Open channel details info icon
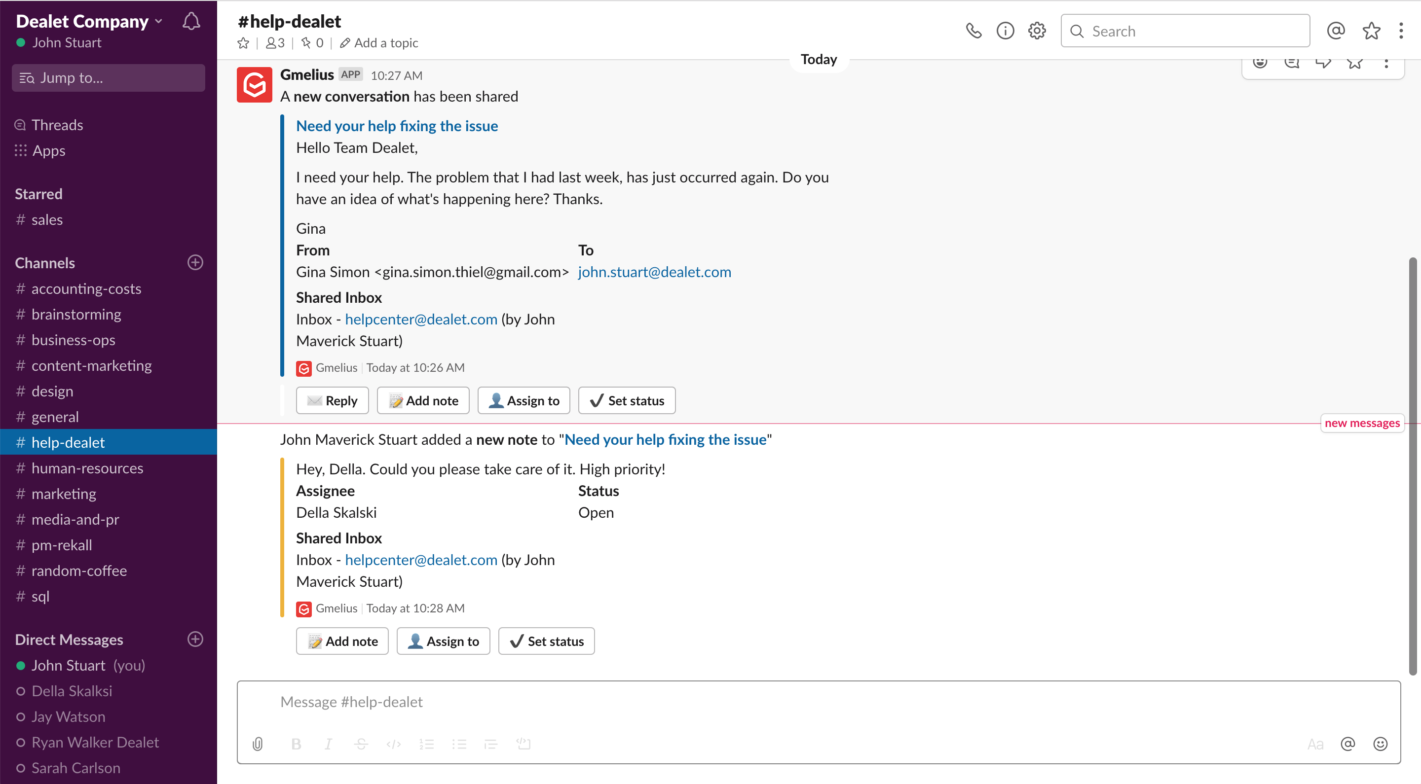 1005,31
